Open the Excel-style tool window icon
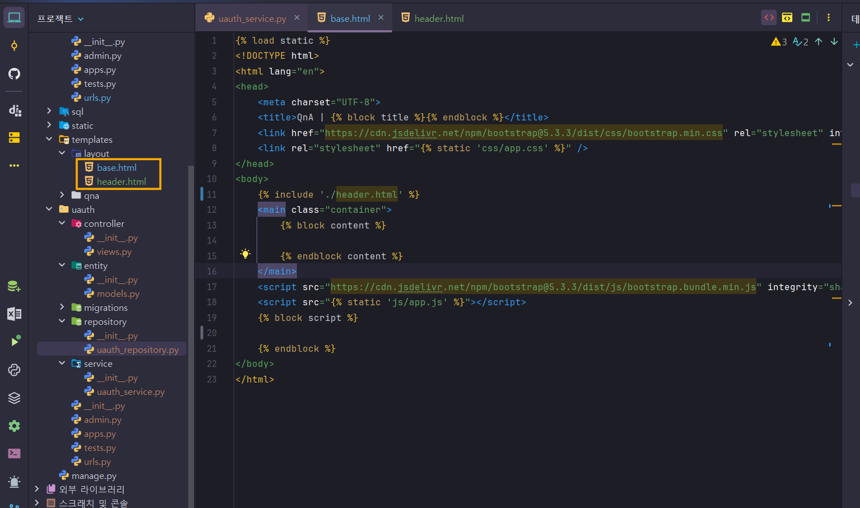This screenshot has height=508, width=860. pos(14,314)
